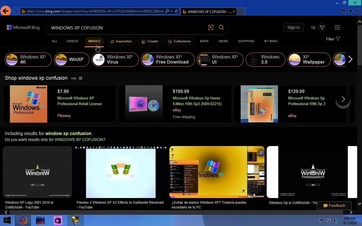Select Windows XP Free Download chip

point(168,59)
